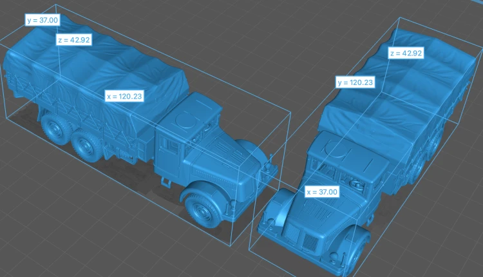Click the 'y = 120.23' dimension label

[355, 82]
